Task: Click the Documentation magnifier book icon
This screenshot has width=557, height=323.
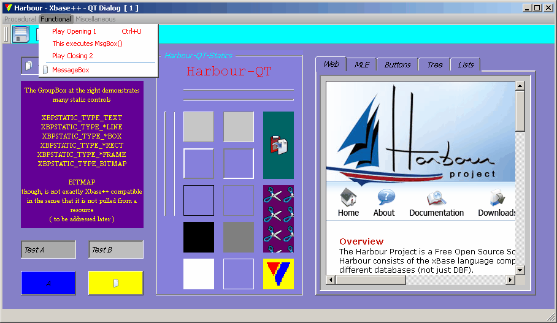Action: click(436, 198)
